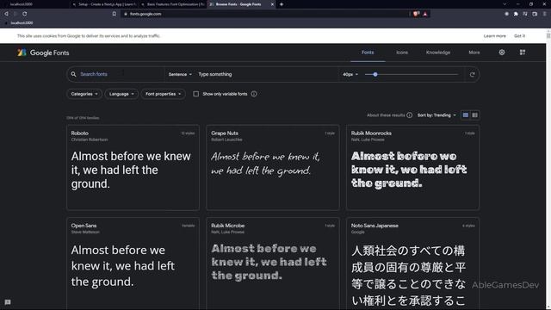Switch to the Basic Features Font Optimization tab
The image size is (551, 310).
[172, 4]
